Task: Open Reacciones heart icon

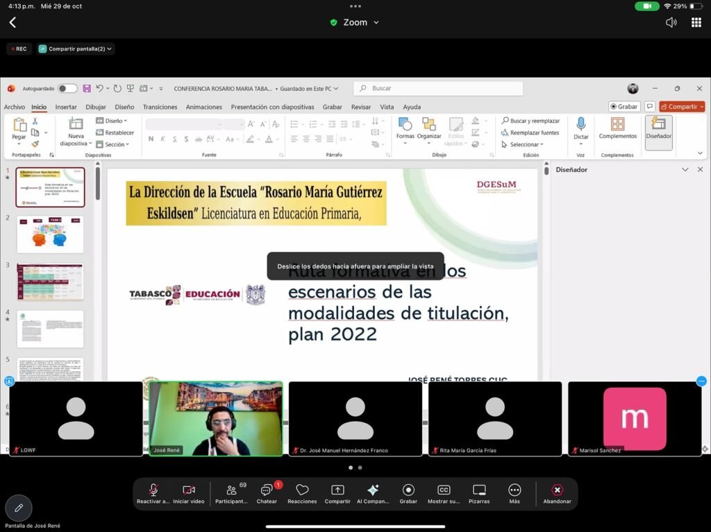Action: pos(302,490)
